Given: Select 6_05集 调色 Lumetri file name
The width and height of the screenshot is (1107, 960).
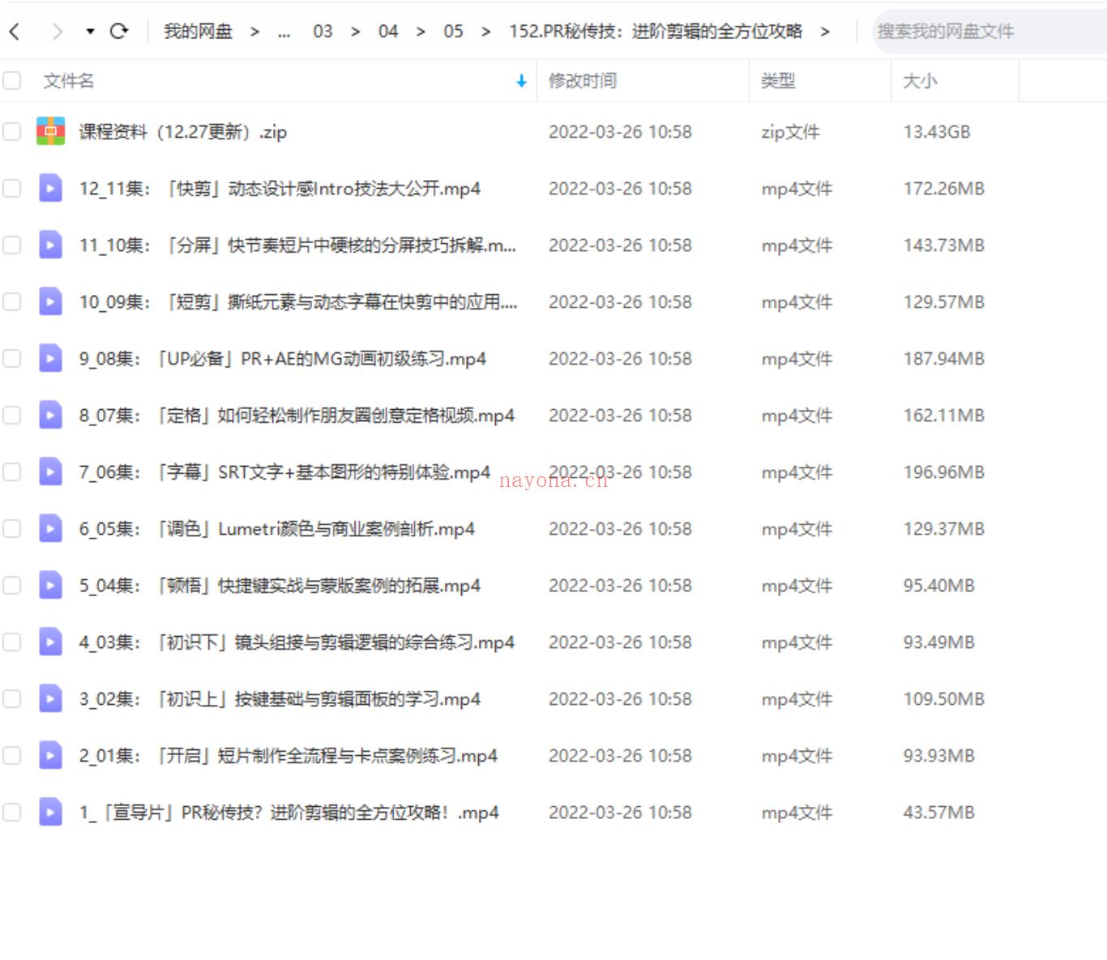Looking at the screenshot, I should point(277,529).
